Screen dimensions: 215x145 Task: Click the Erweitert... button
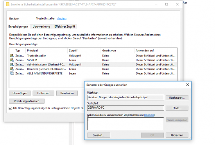coord(99,135)
